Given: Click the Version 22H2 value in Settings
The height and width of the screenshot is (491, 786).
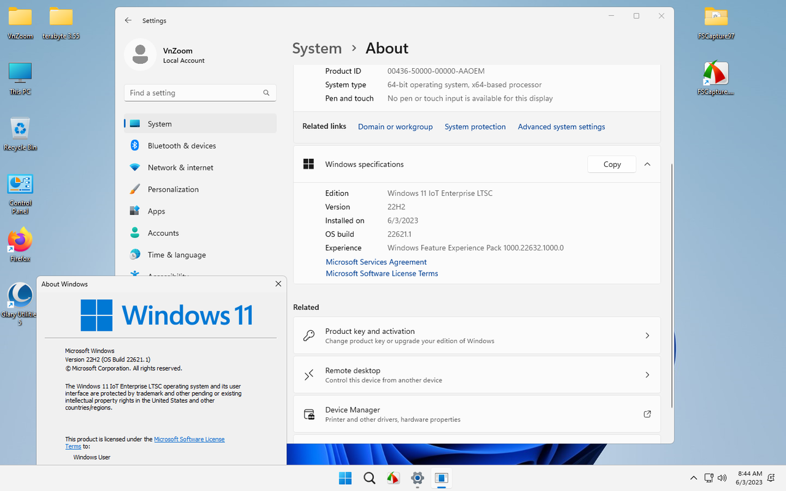Looking at the screenshot, I should [x=396, y=207].
